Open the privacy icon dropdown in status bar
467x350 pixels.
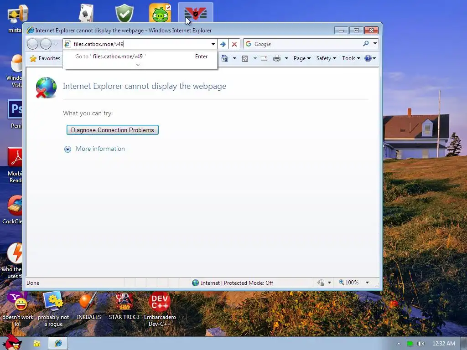click(x=329, y=283)
